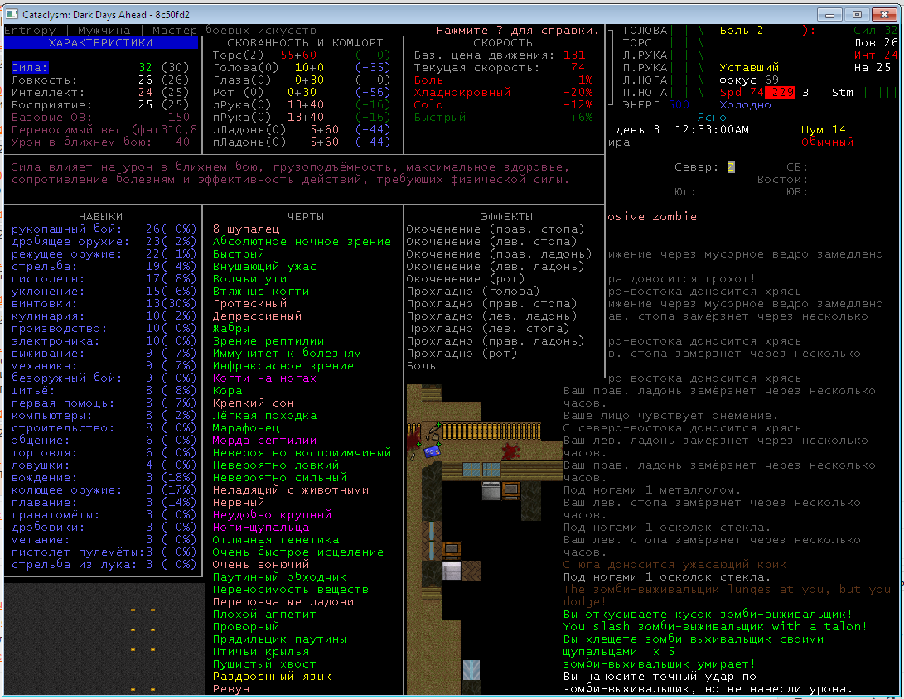Select the кулинария skill row

(104, 316)
